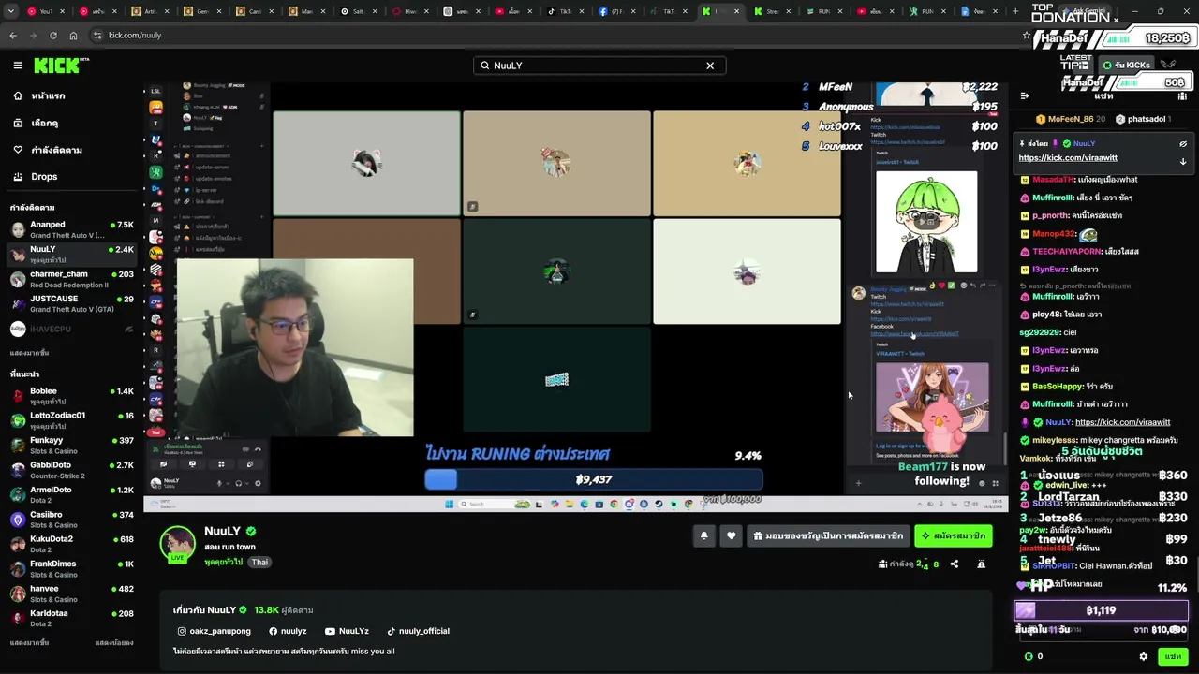Image resolution: width=1199 pixels, height=674 pixels.
Task: Collapse recommended list with แสดงน้อยลง
Action: pyautogui.click(x=114, y=643)
